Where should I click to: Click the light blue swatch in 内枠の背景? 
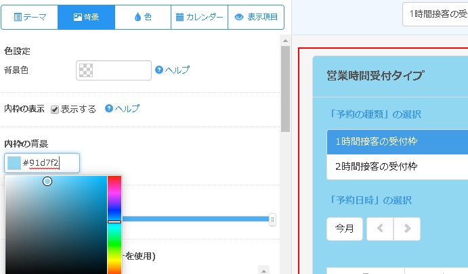coord(14,163)
